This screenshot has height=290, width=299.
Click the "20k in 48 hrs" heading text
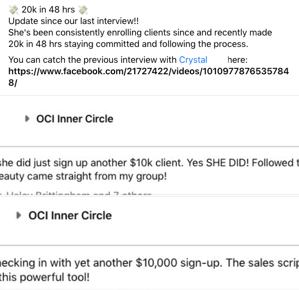click(48, 10)
